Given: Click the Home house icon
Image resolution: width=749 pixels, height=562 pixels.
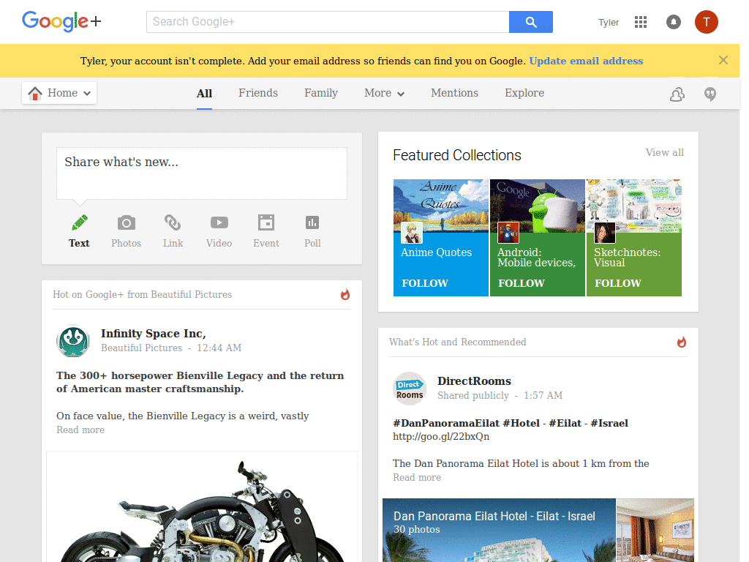Looking at the screenshot, I should (x=35, y=93).
